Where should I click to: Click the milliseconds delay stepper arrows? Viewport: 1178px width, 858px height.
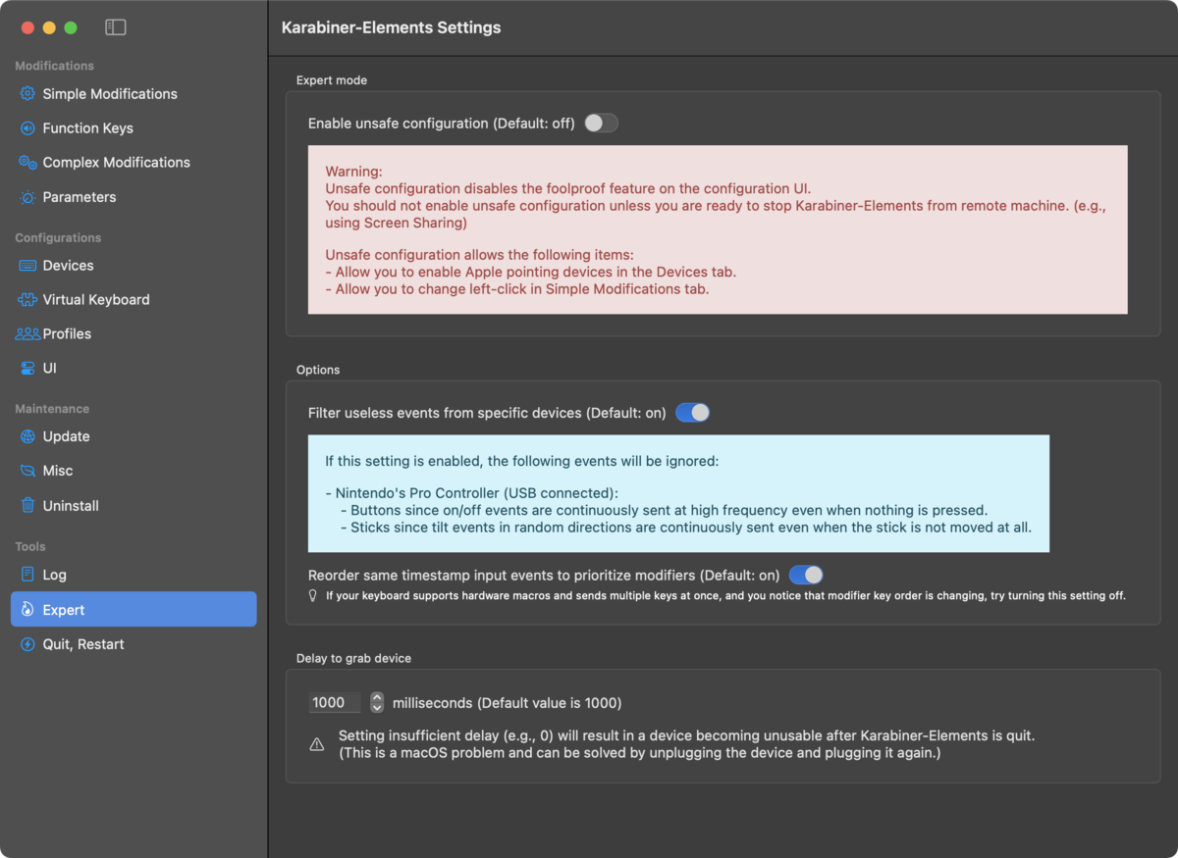tap(377, 702)
